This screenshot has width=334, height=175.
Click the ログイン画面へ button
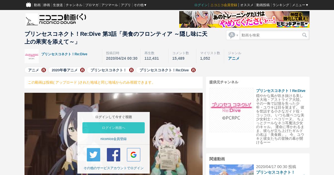114,128
